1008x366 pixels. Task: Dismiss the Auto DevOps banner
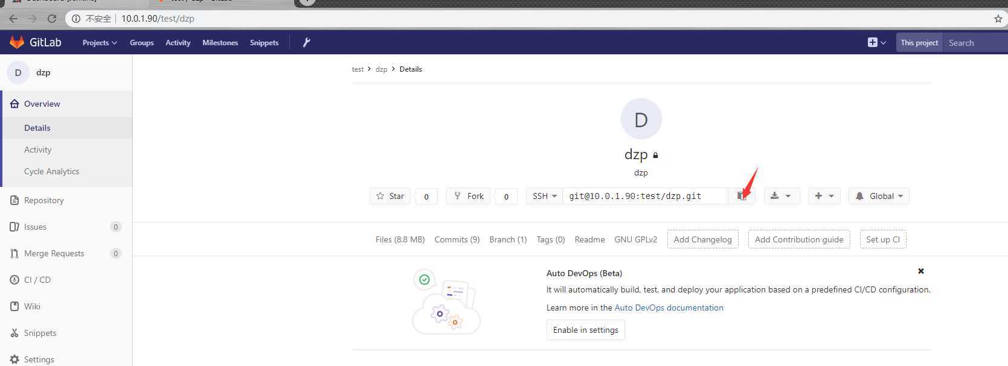(x=921, y=271)
